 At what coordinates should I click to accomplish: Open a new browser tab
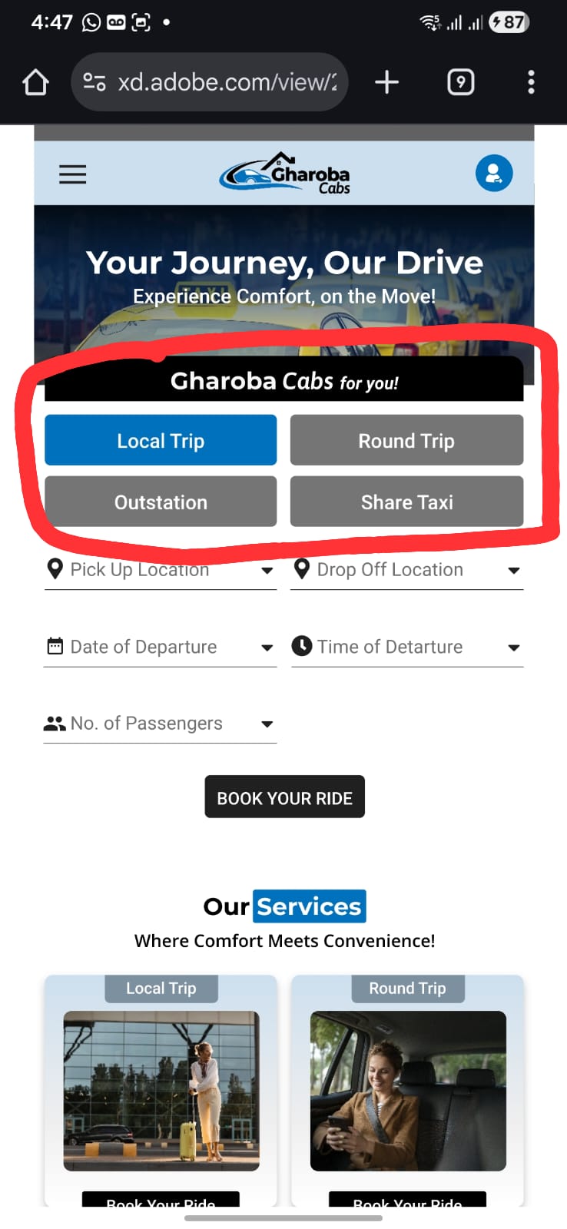tap(386, 82)
